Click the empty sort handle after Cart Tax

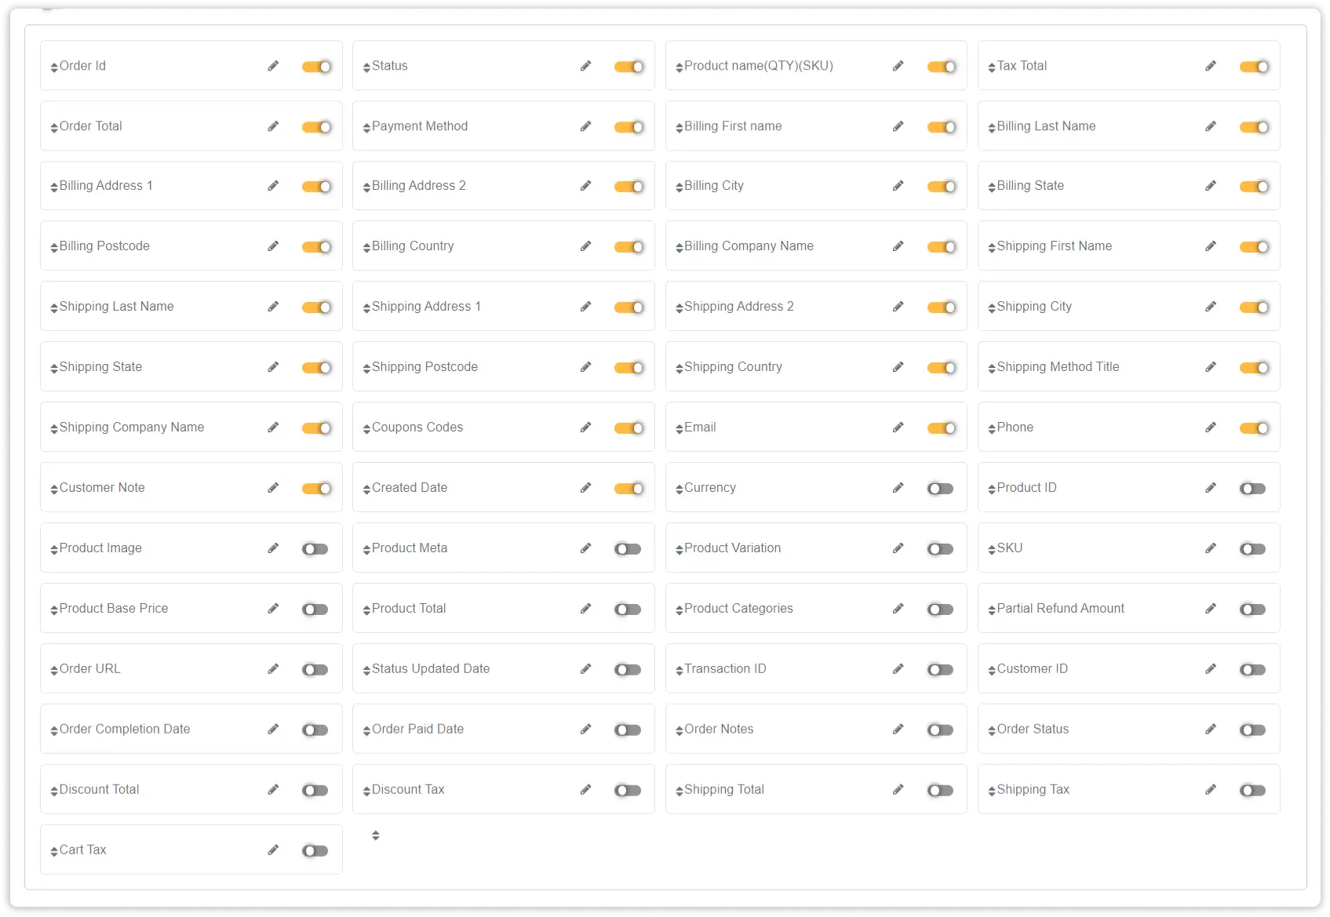(x=376, y=835)
